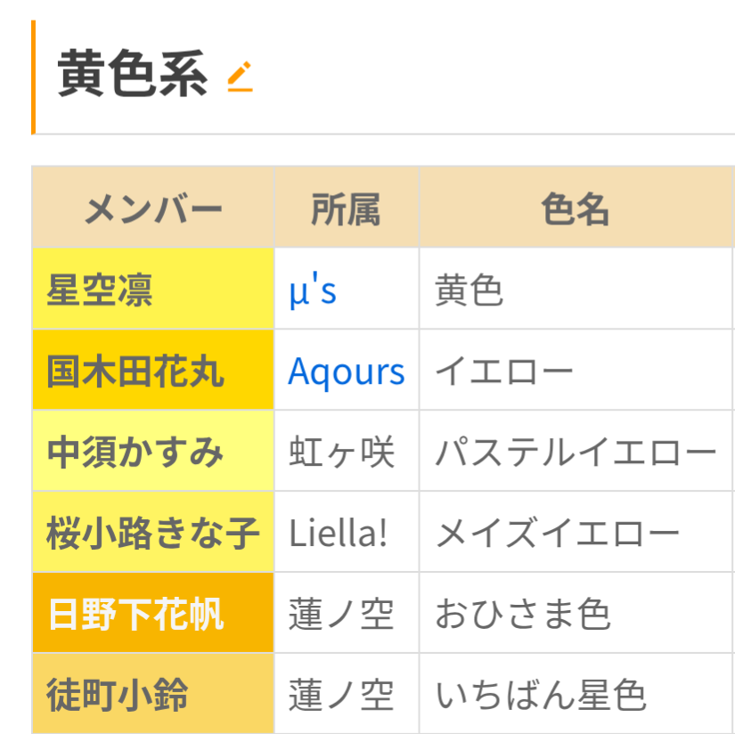Click the 虹ヶ咲 affiliation cell
This screenshot has width=735, height=734.
347,451
